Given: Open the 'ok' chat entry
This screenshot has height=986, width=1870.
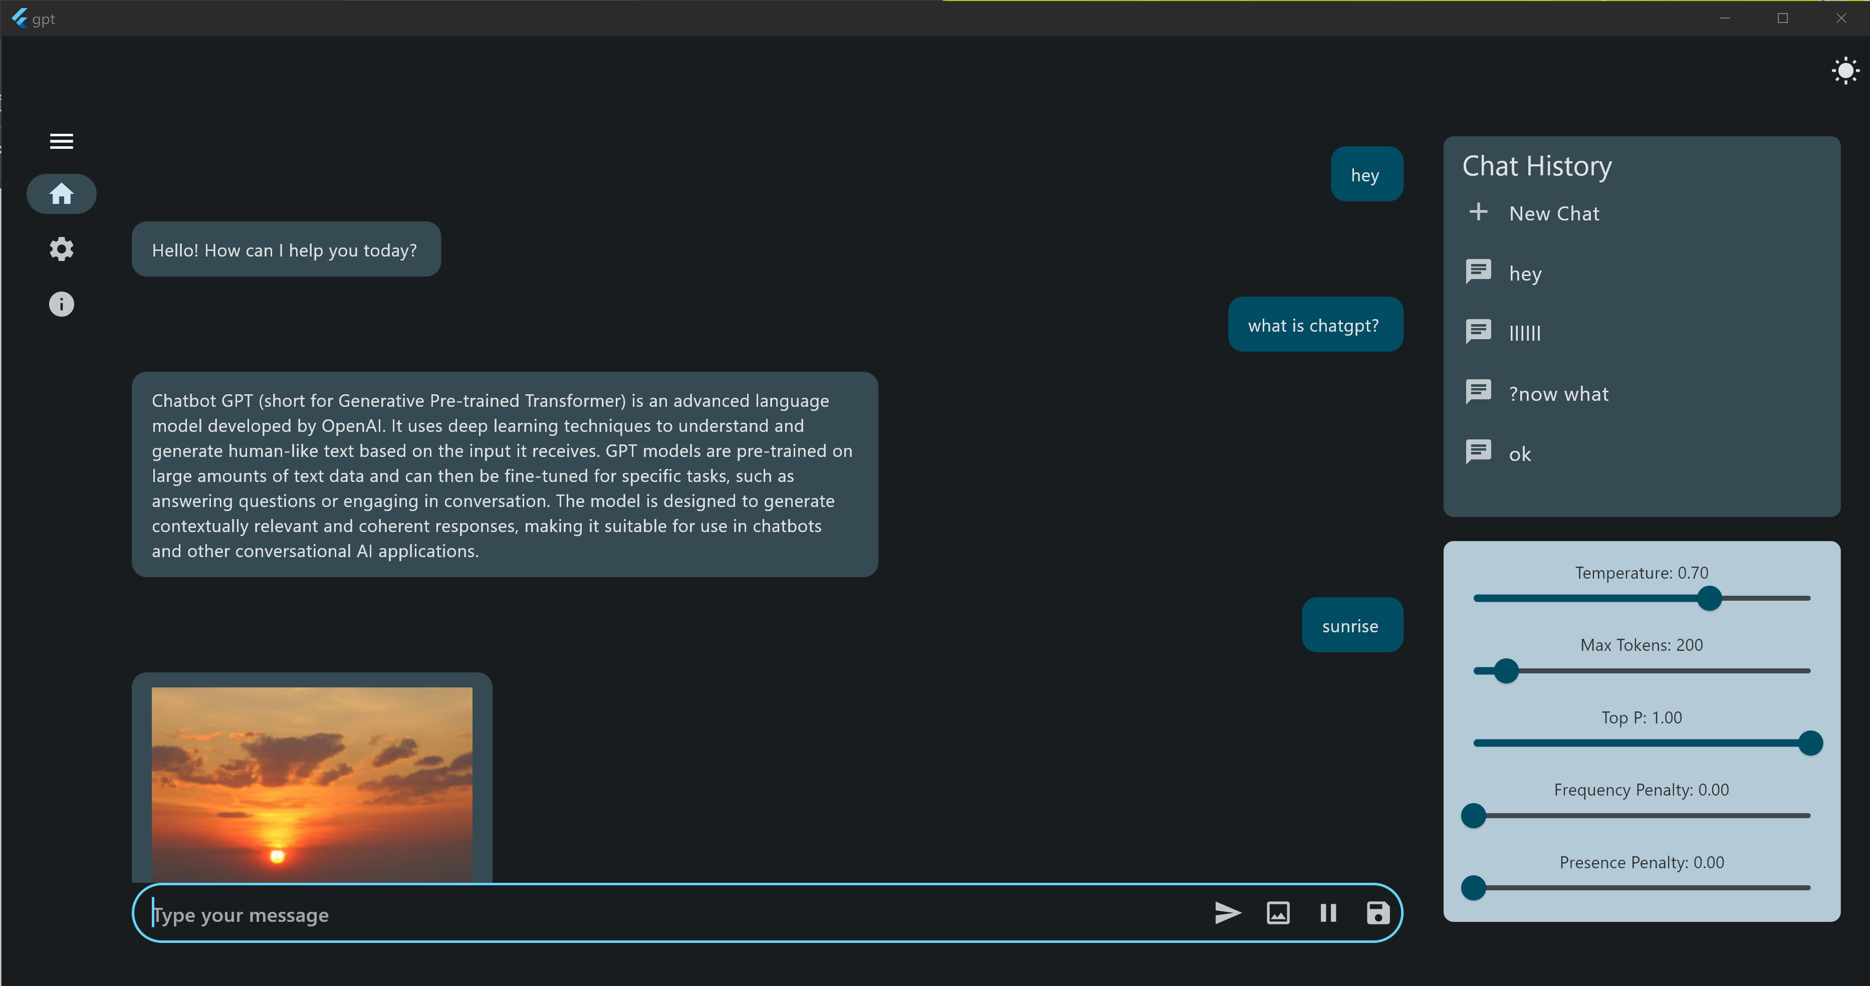Looking at the screenshot, I should click(1519, 453).
